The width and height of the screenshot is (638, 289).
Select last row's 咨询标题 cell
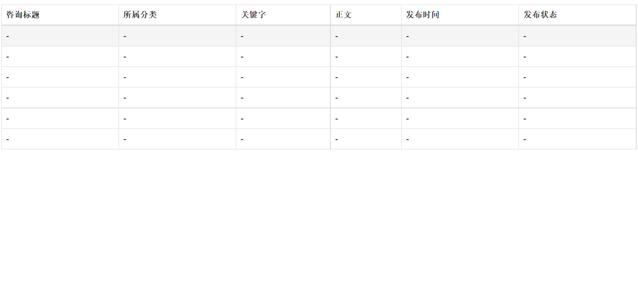click(60, 139)
